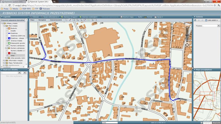Screen dimensions: 221x124
Task: Click the grayed next view icon
Action: 96,20
